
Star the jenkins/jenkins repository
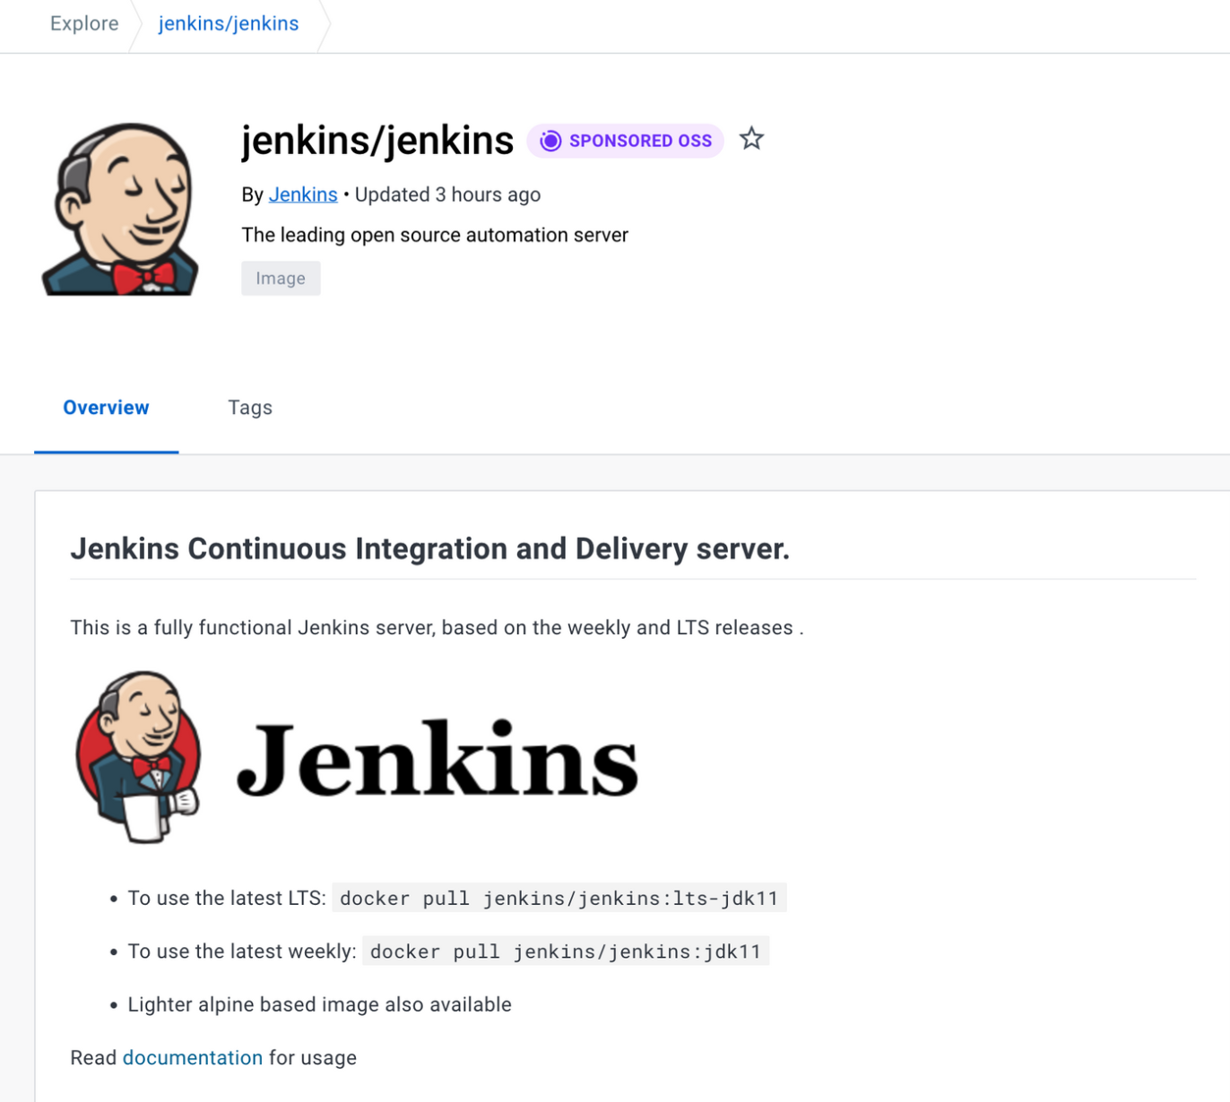click(x=751, y=139)
